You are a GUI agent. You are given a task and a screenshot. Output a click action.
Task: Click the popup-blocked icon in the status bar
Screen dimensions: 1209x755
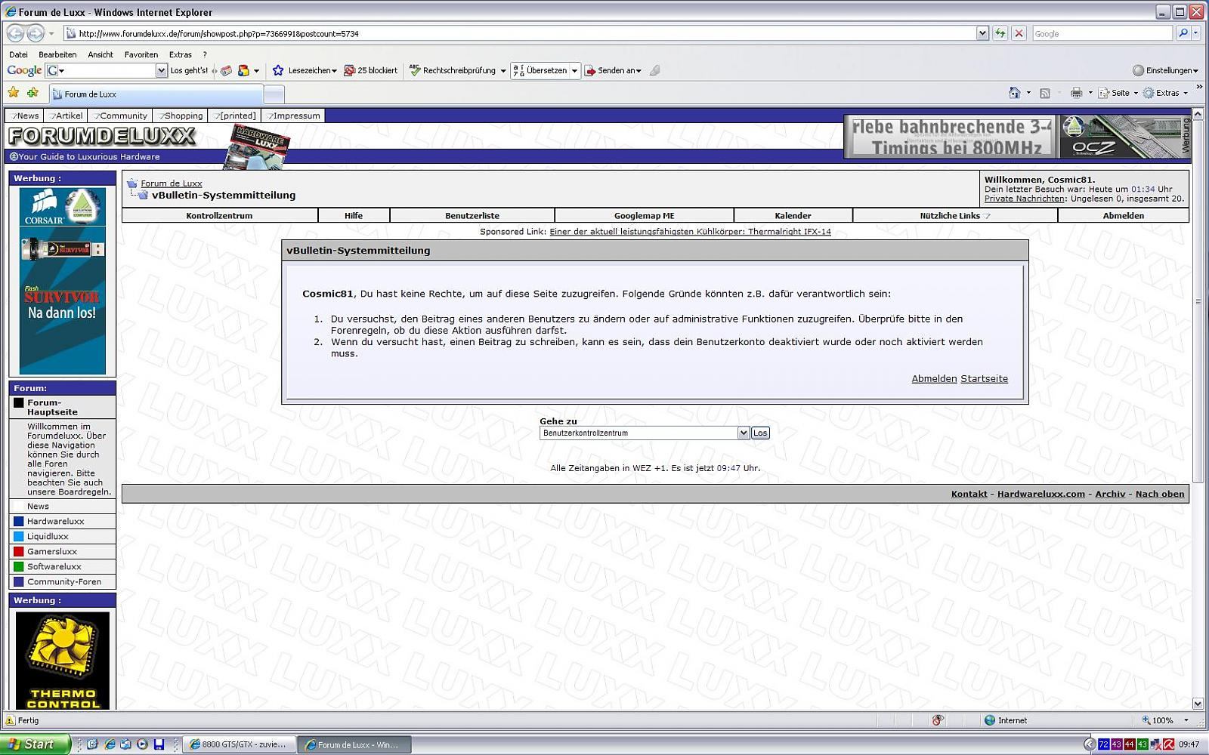[938, 720]
